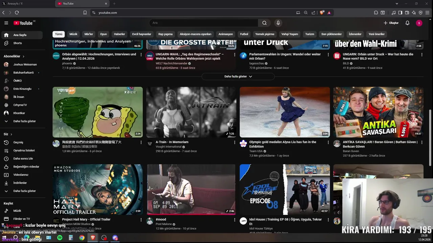Open Siz section chevron
This screenshot has width=433, height=243.
tap(11, 134)
